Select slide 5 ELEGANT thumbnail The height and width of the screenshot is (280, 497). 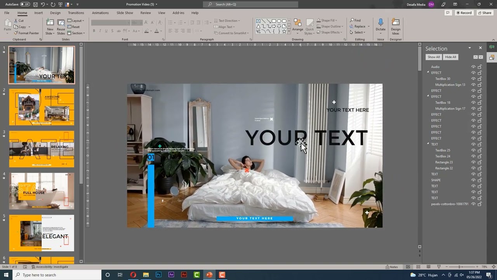(42, 233)
